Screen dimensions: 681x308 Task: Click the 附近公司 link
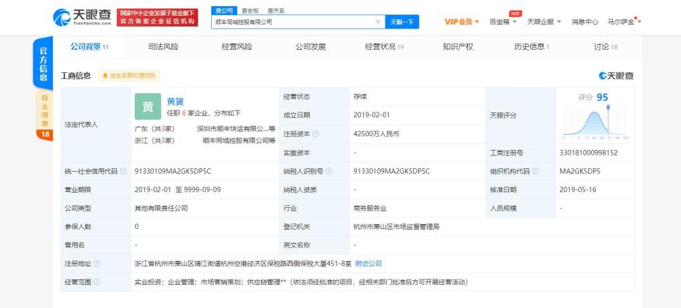pos(368,264)
